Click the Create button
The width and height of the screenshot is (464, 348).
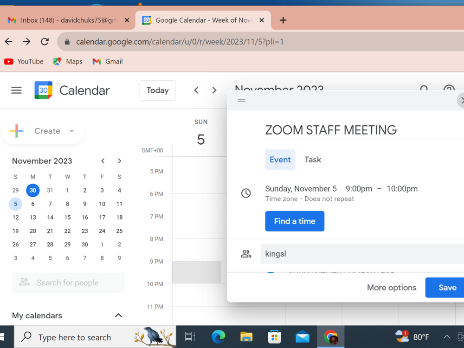(42, 131)
